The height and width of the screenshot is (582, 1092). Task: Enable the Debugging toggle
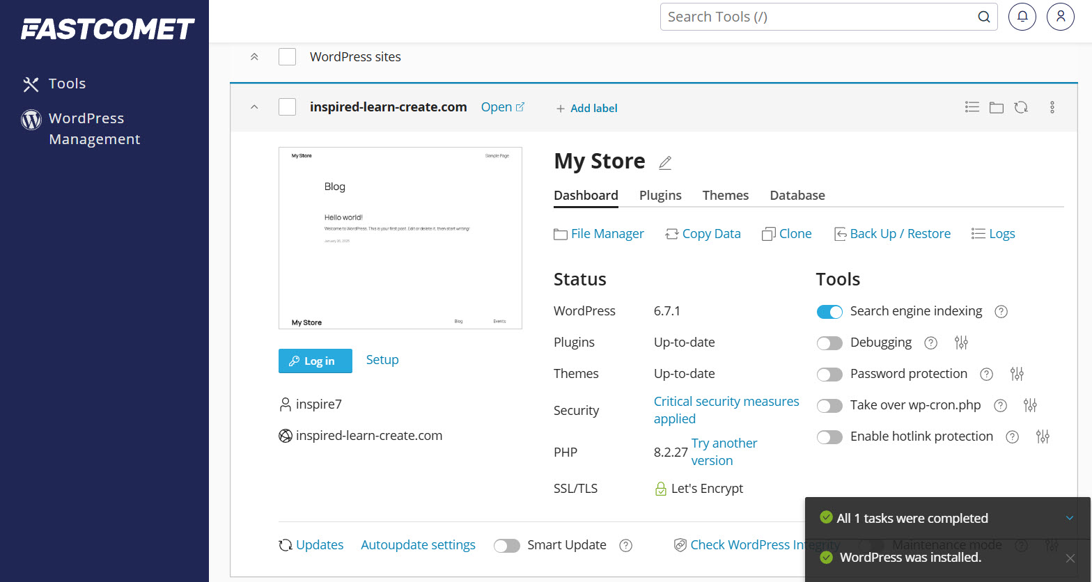point(829,343)
